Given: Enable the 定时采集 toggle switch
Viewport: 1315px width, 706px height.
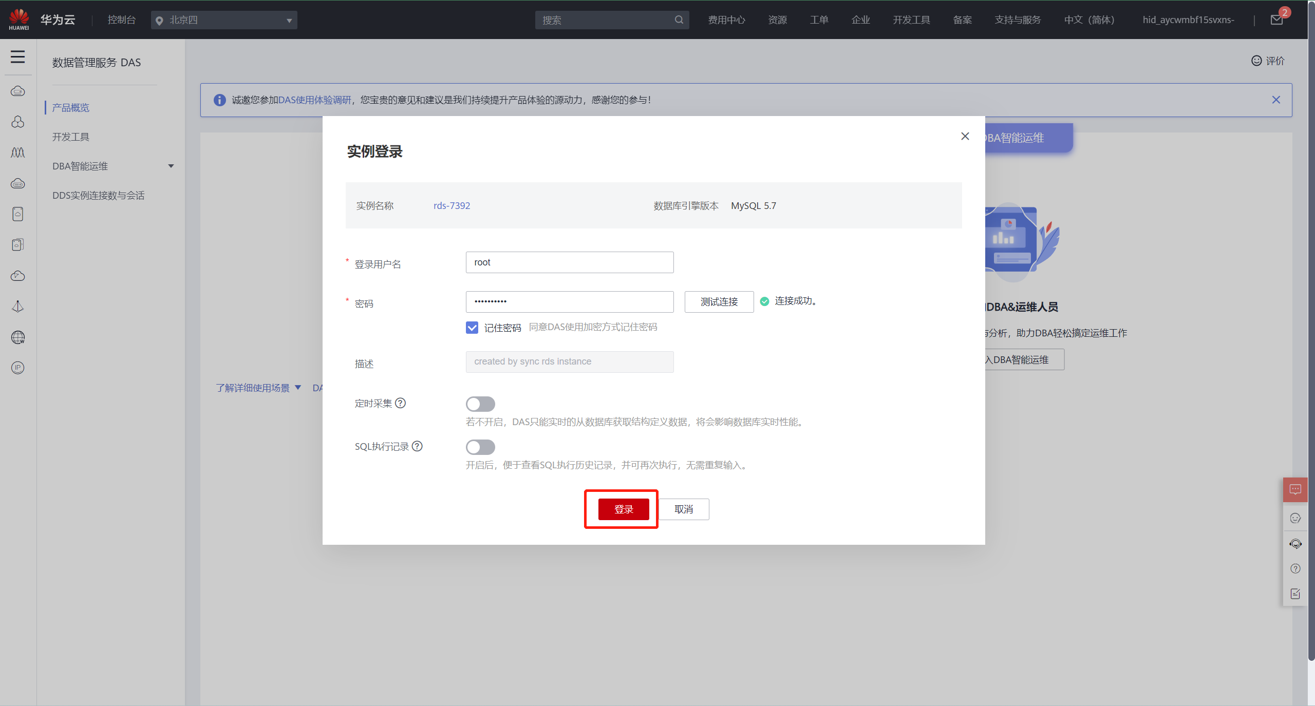Looking at the screenshot, I should coord(480,404).
